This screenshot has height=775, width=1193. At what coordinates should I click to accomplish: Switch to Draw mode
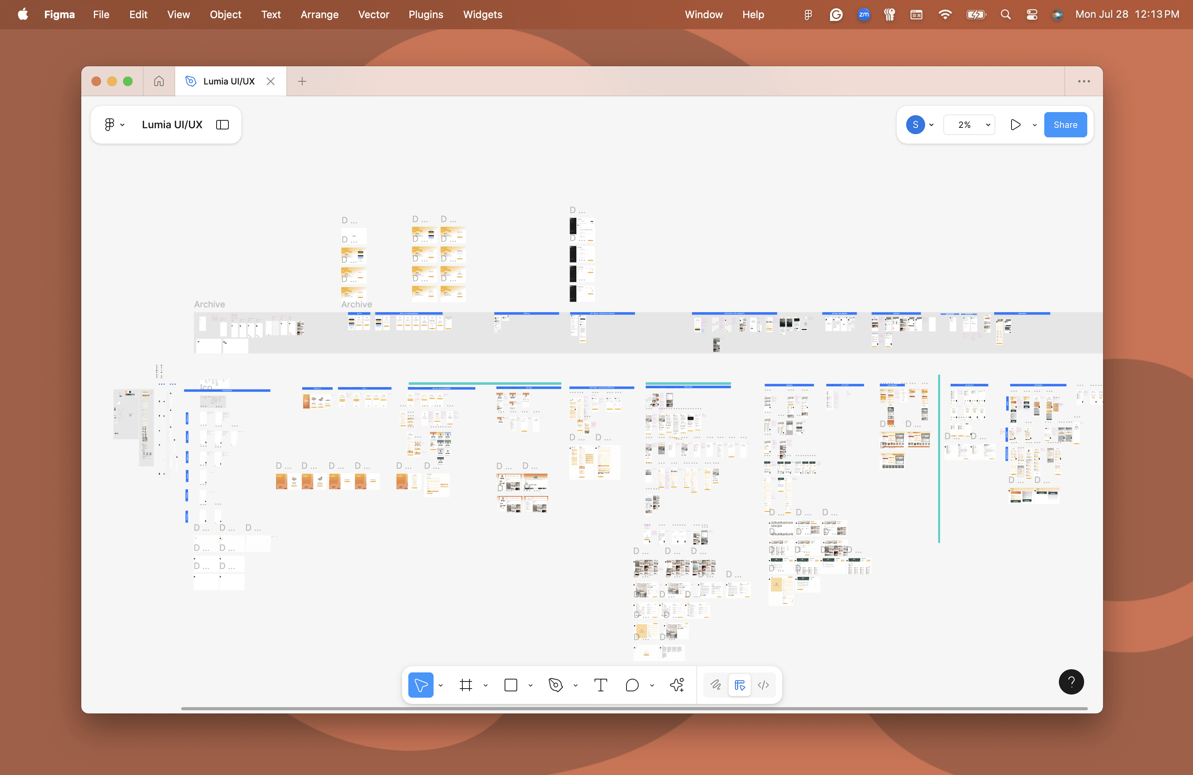[x=715, y=685]
